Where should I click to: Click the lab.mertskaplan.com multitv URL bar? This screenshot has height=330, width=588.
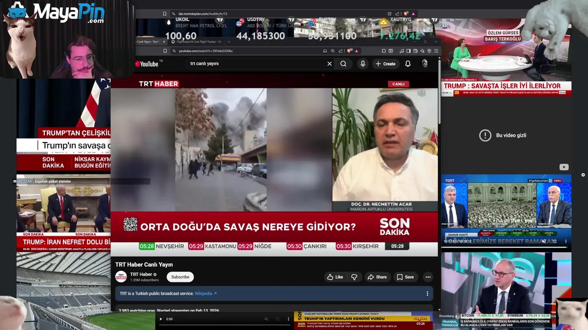(203, 14)
